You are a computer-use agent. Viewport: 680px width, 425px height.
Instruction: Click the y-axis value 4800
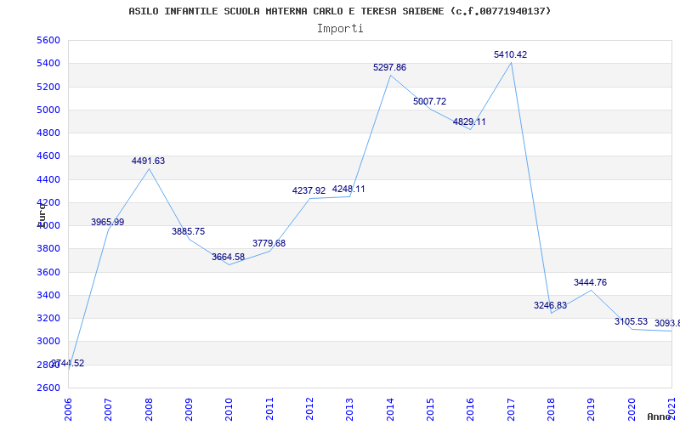tap(48, 133)
